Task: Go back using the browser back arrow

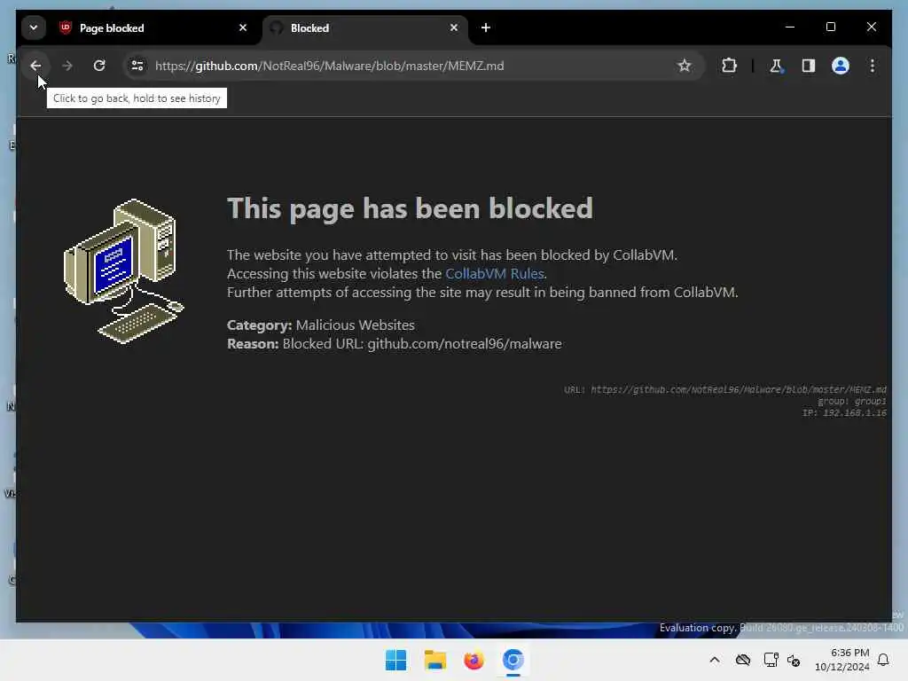Action: 35,66
